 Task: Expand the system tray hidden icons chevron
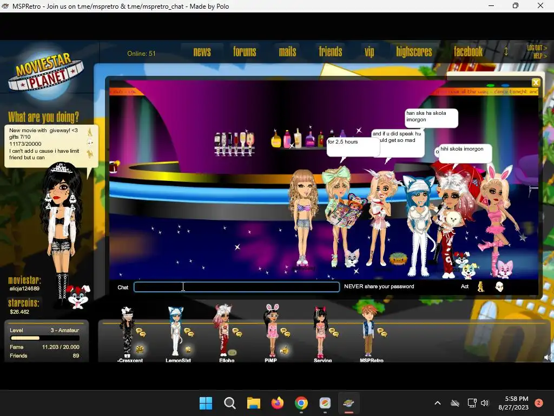(x=437, y=403)
